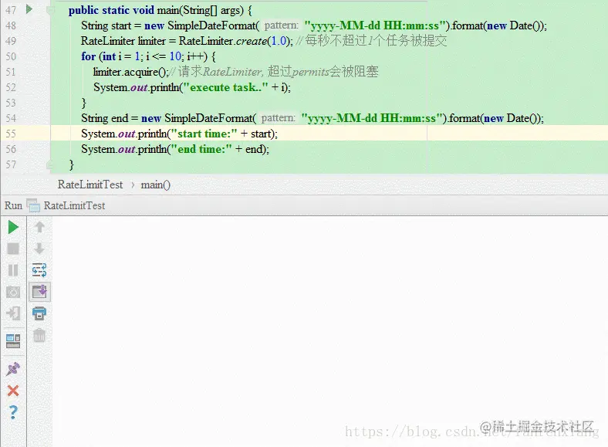Rerun RateLimitTest with the green play button
Viewport: 608px width, 447px height.
click(13, 228)
